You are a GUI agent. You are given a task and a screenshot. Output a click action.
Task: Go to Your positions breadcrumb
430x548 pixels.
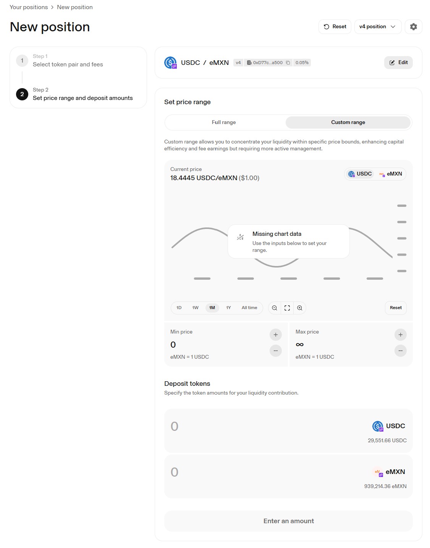pos(29,7)
